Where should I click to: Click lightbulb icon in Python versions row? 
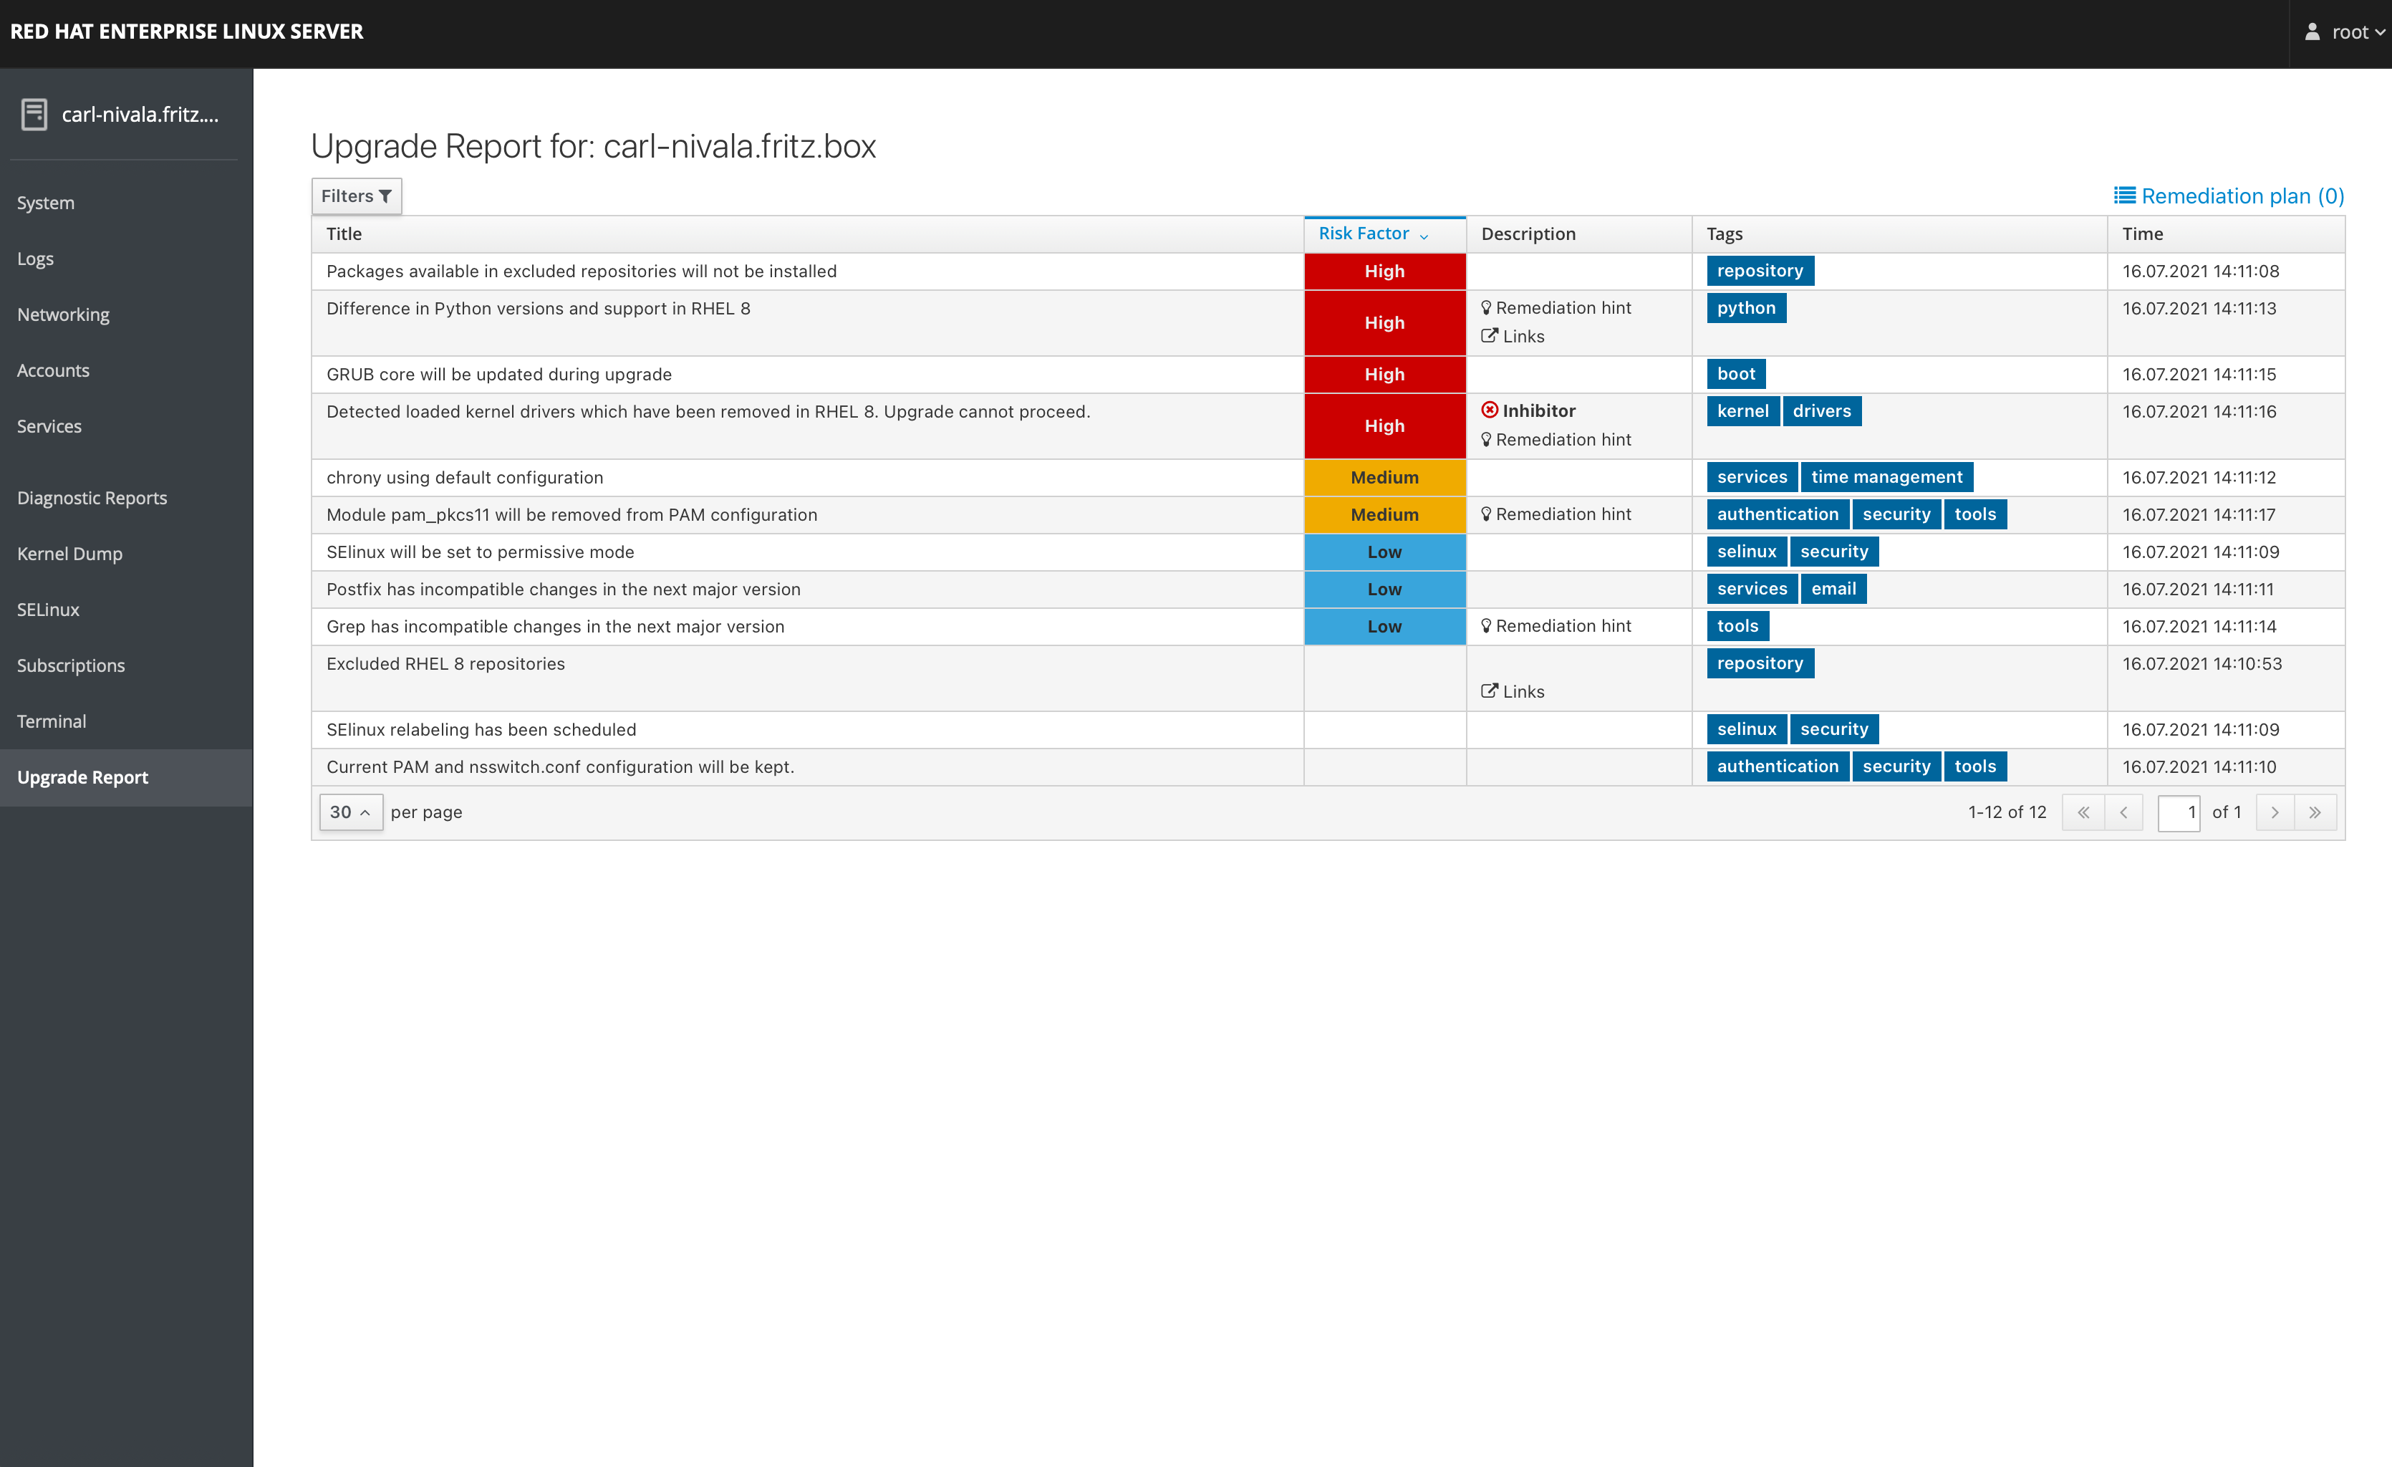pyautogui.click(x=1485, y=308)
